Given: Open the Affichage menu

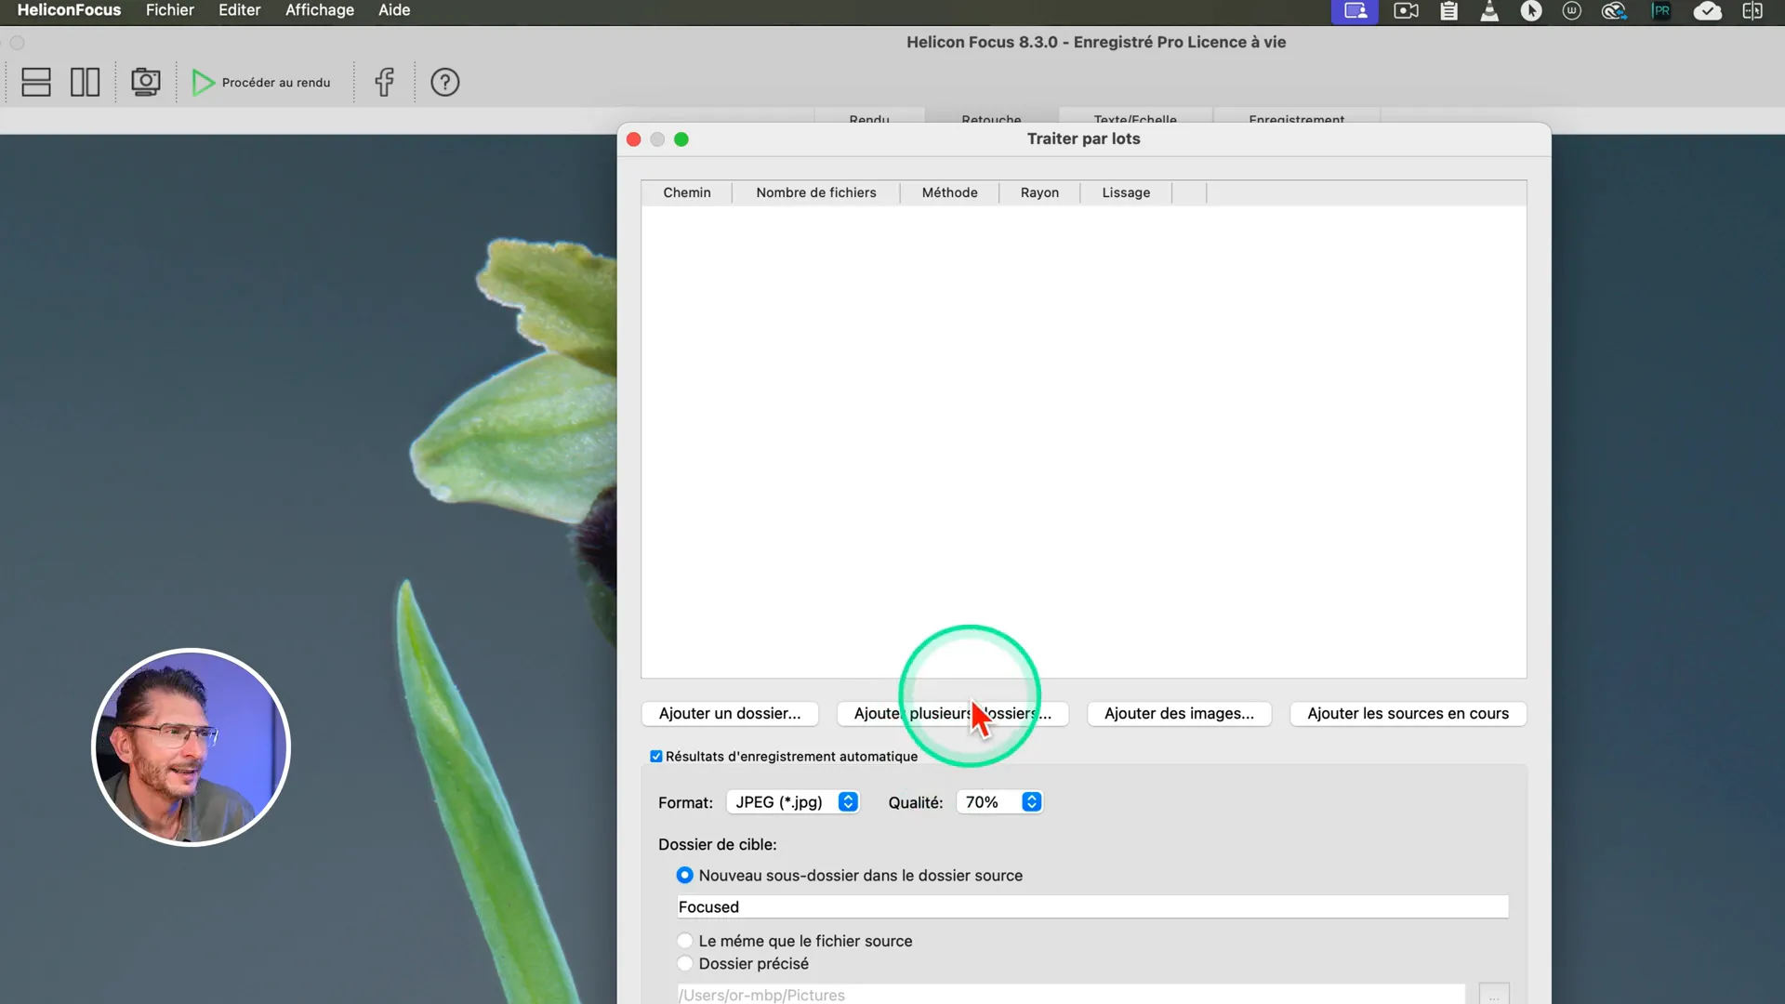Looking at the screenshot, I should 320,10.
